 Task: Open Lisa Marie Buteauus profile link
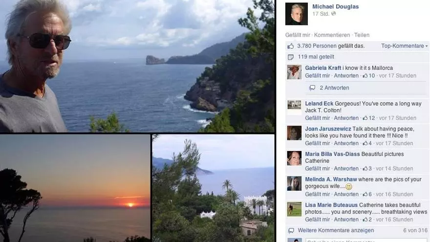pos(331,205)
